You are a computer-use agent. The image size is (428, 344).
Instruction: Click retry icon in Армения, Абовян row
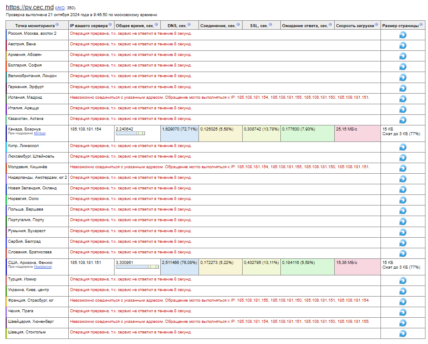click(x=403, y=56)
